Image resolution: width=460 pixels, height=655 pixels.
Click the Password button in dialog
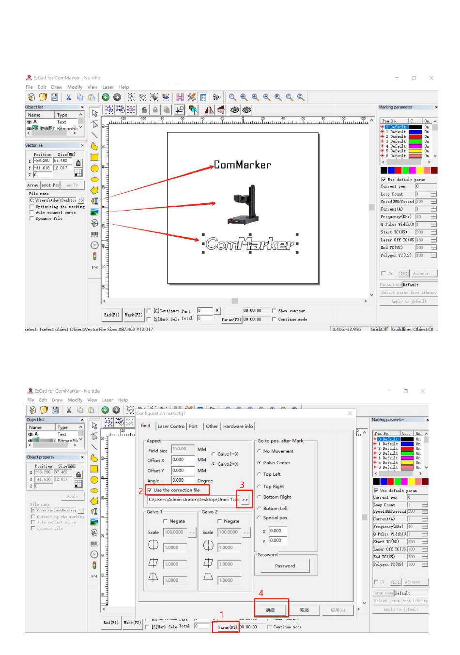coord(285,565)
